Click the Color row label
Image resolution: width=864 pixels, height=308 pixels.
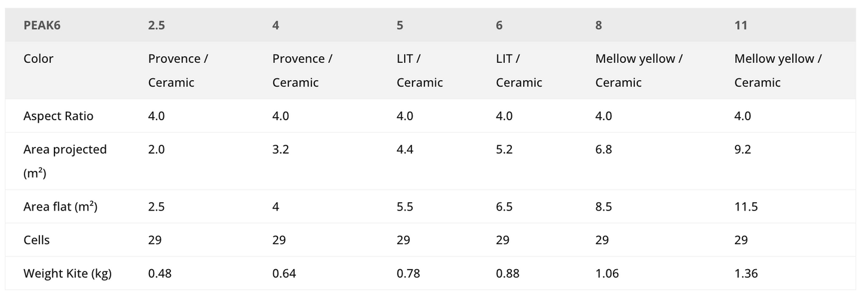pos(38,59)
